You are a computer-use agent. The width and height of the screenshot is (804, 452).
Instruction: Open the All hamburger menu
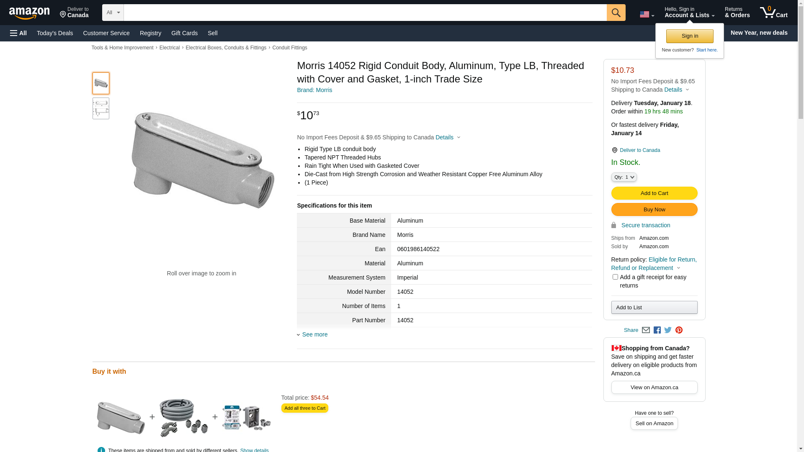coord(18,33)
